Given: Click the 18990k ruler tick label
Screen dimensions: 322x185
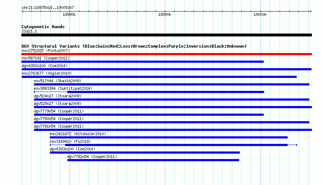Looking at the screenshot, I should click(x=165, y=14).
